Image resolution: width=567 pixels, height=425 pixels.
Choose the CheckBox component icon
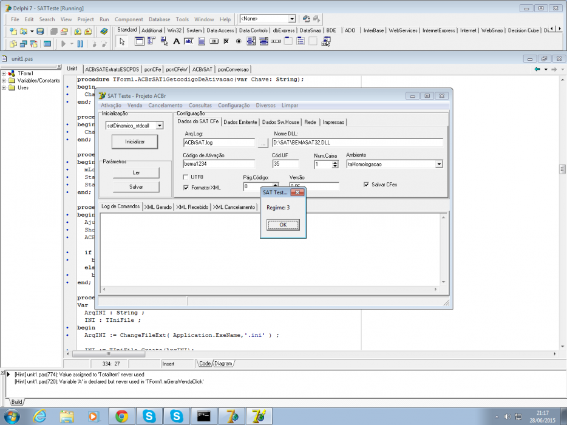pyautogui.click(x=226, y=42)
